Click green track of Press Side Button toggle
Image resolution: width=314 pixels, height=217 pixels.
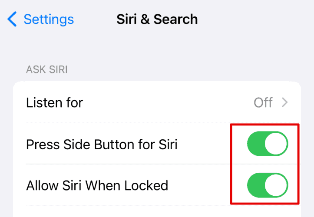click(256, 144)
